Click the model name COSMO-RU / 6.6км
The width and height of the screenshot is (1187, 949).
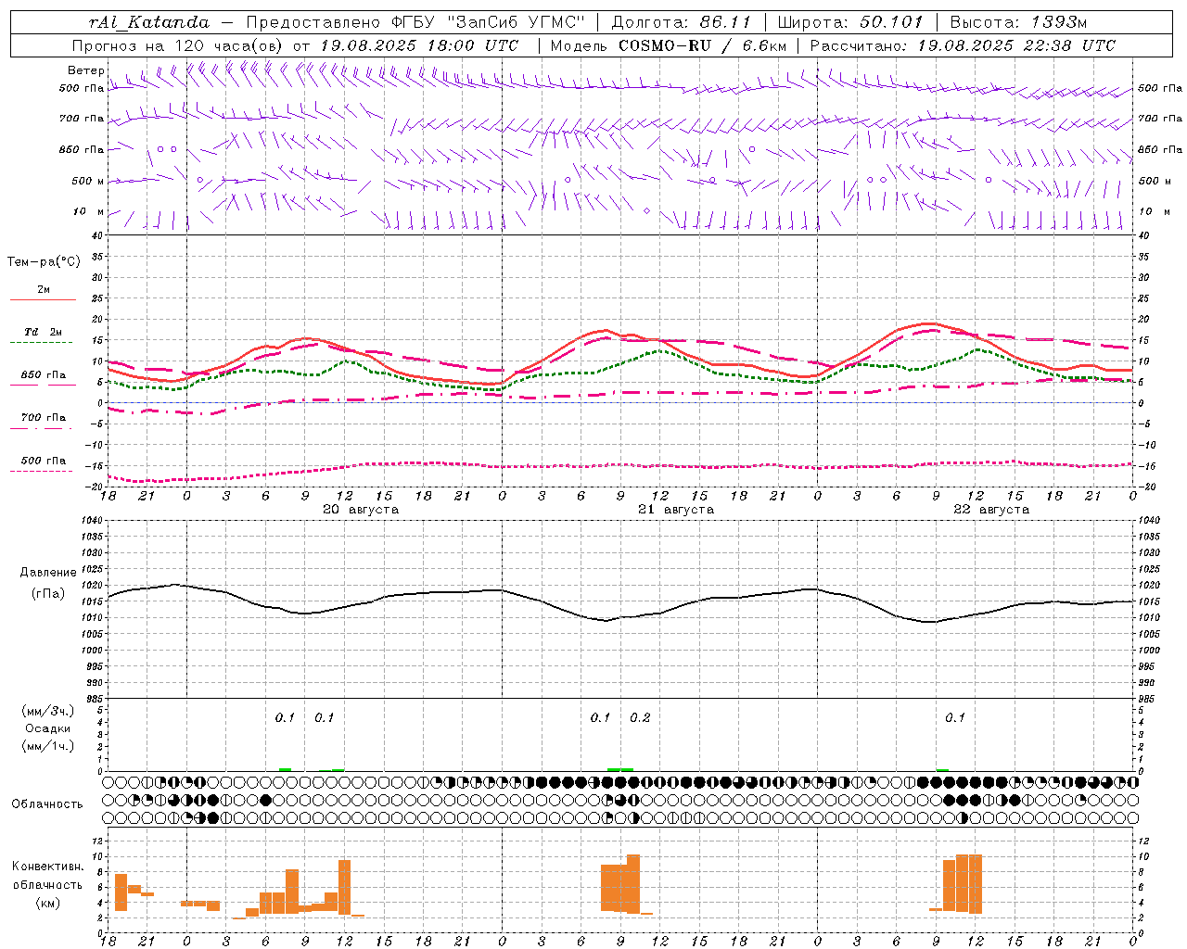pos(703,45)
